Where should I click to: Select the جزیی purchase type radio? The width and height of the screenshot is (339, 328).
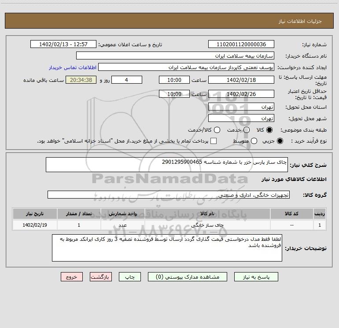(x=280, y=141)
